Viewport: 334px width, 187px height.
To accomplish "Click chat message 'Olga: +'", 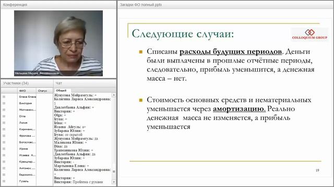I will click(x=60, y=115).
